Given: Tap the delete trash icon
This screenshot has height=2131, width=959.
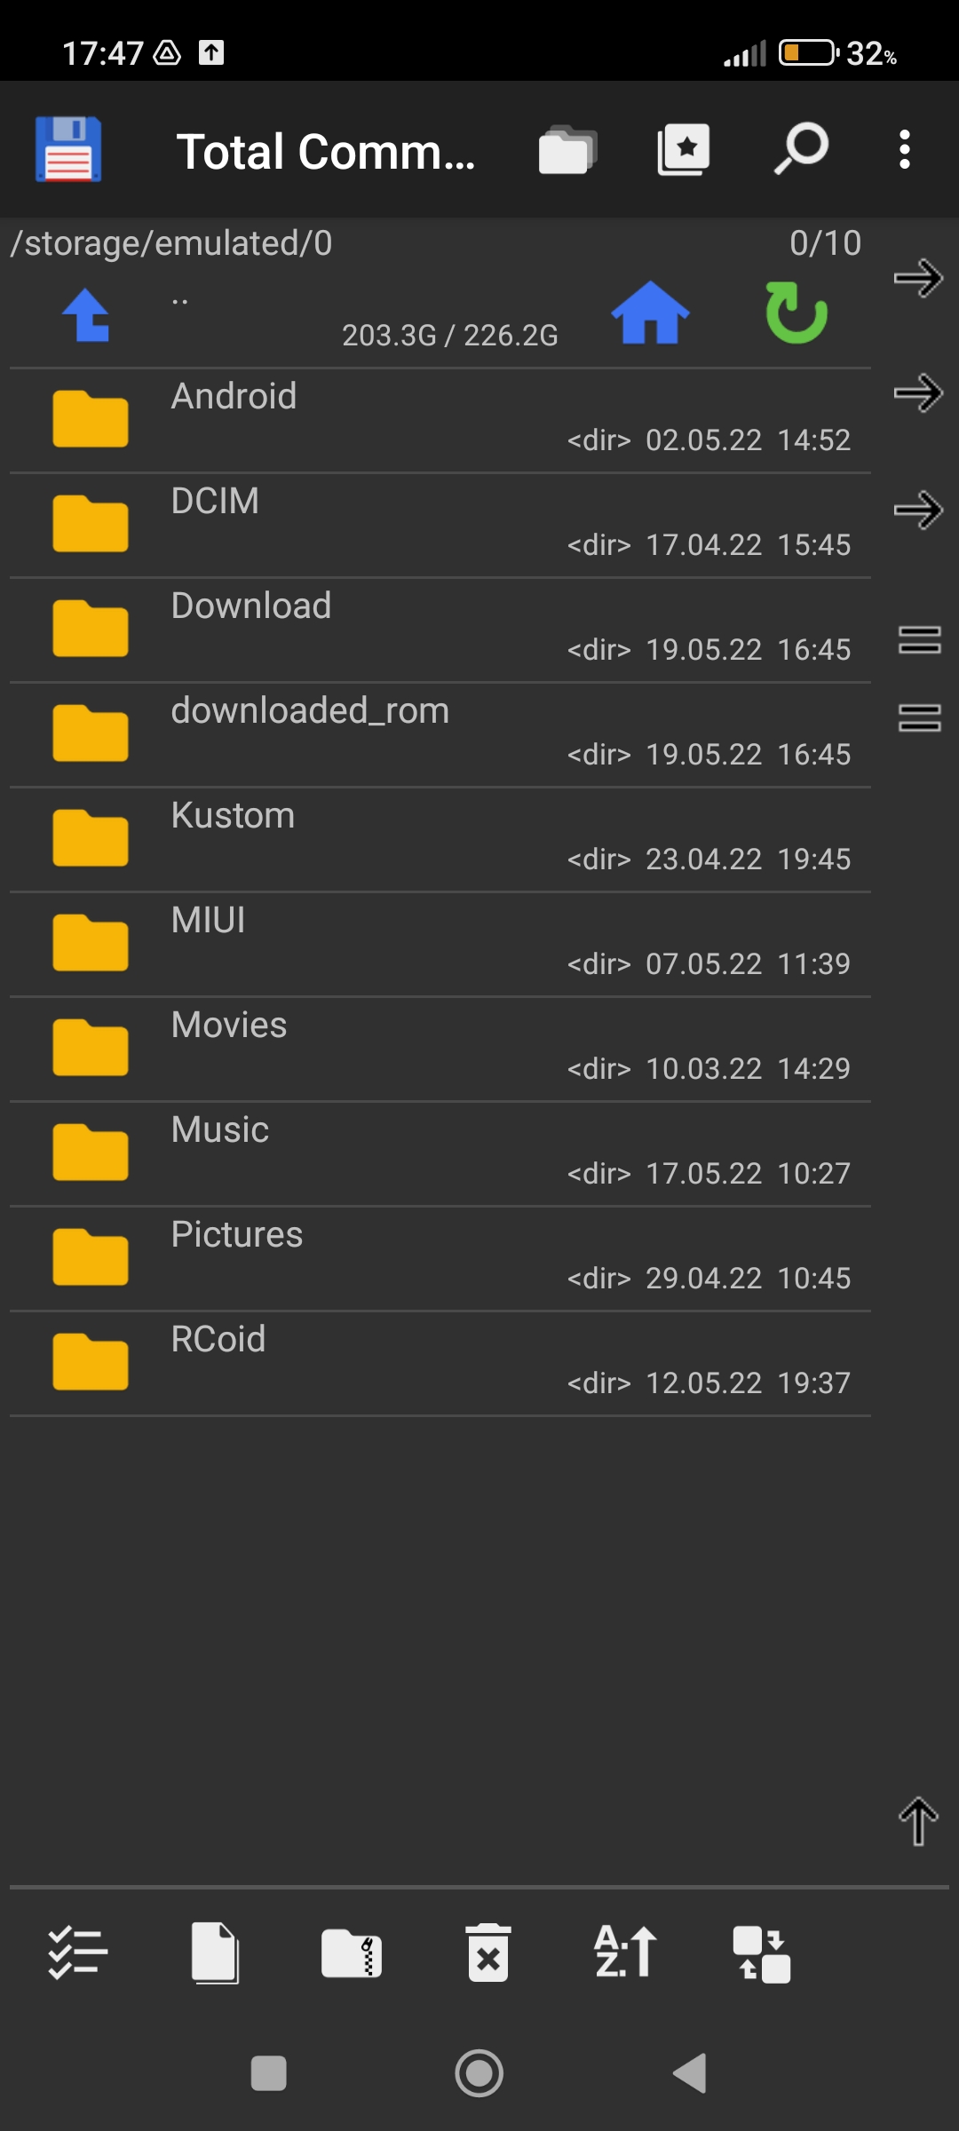Looking at the screenshot, I should (488, 1953).
